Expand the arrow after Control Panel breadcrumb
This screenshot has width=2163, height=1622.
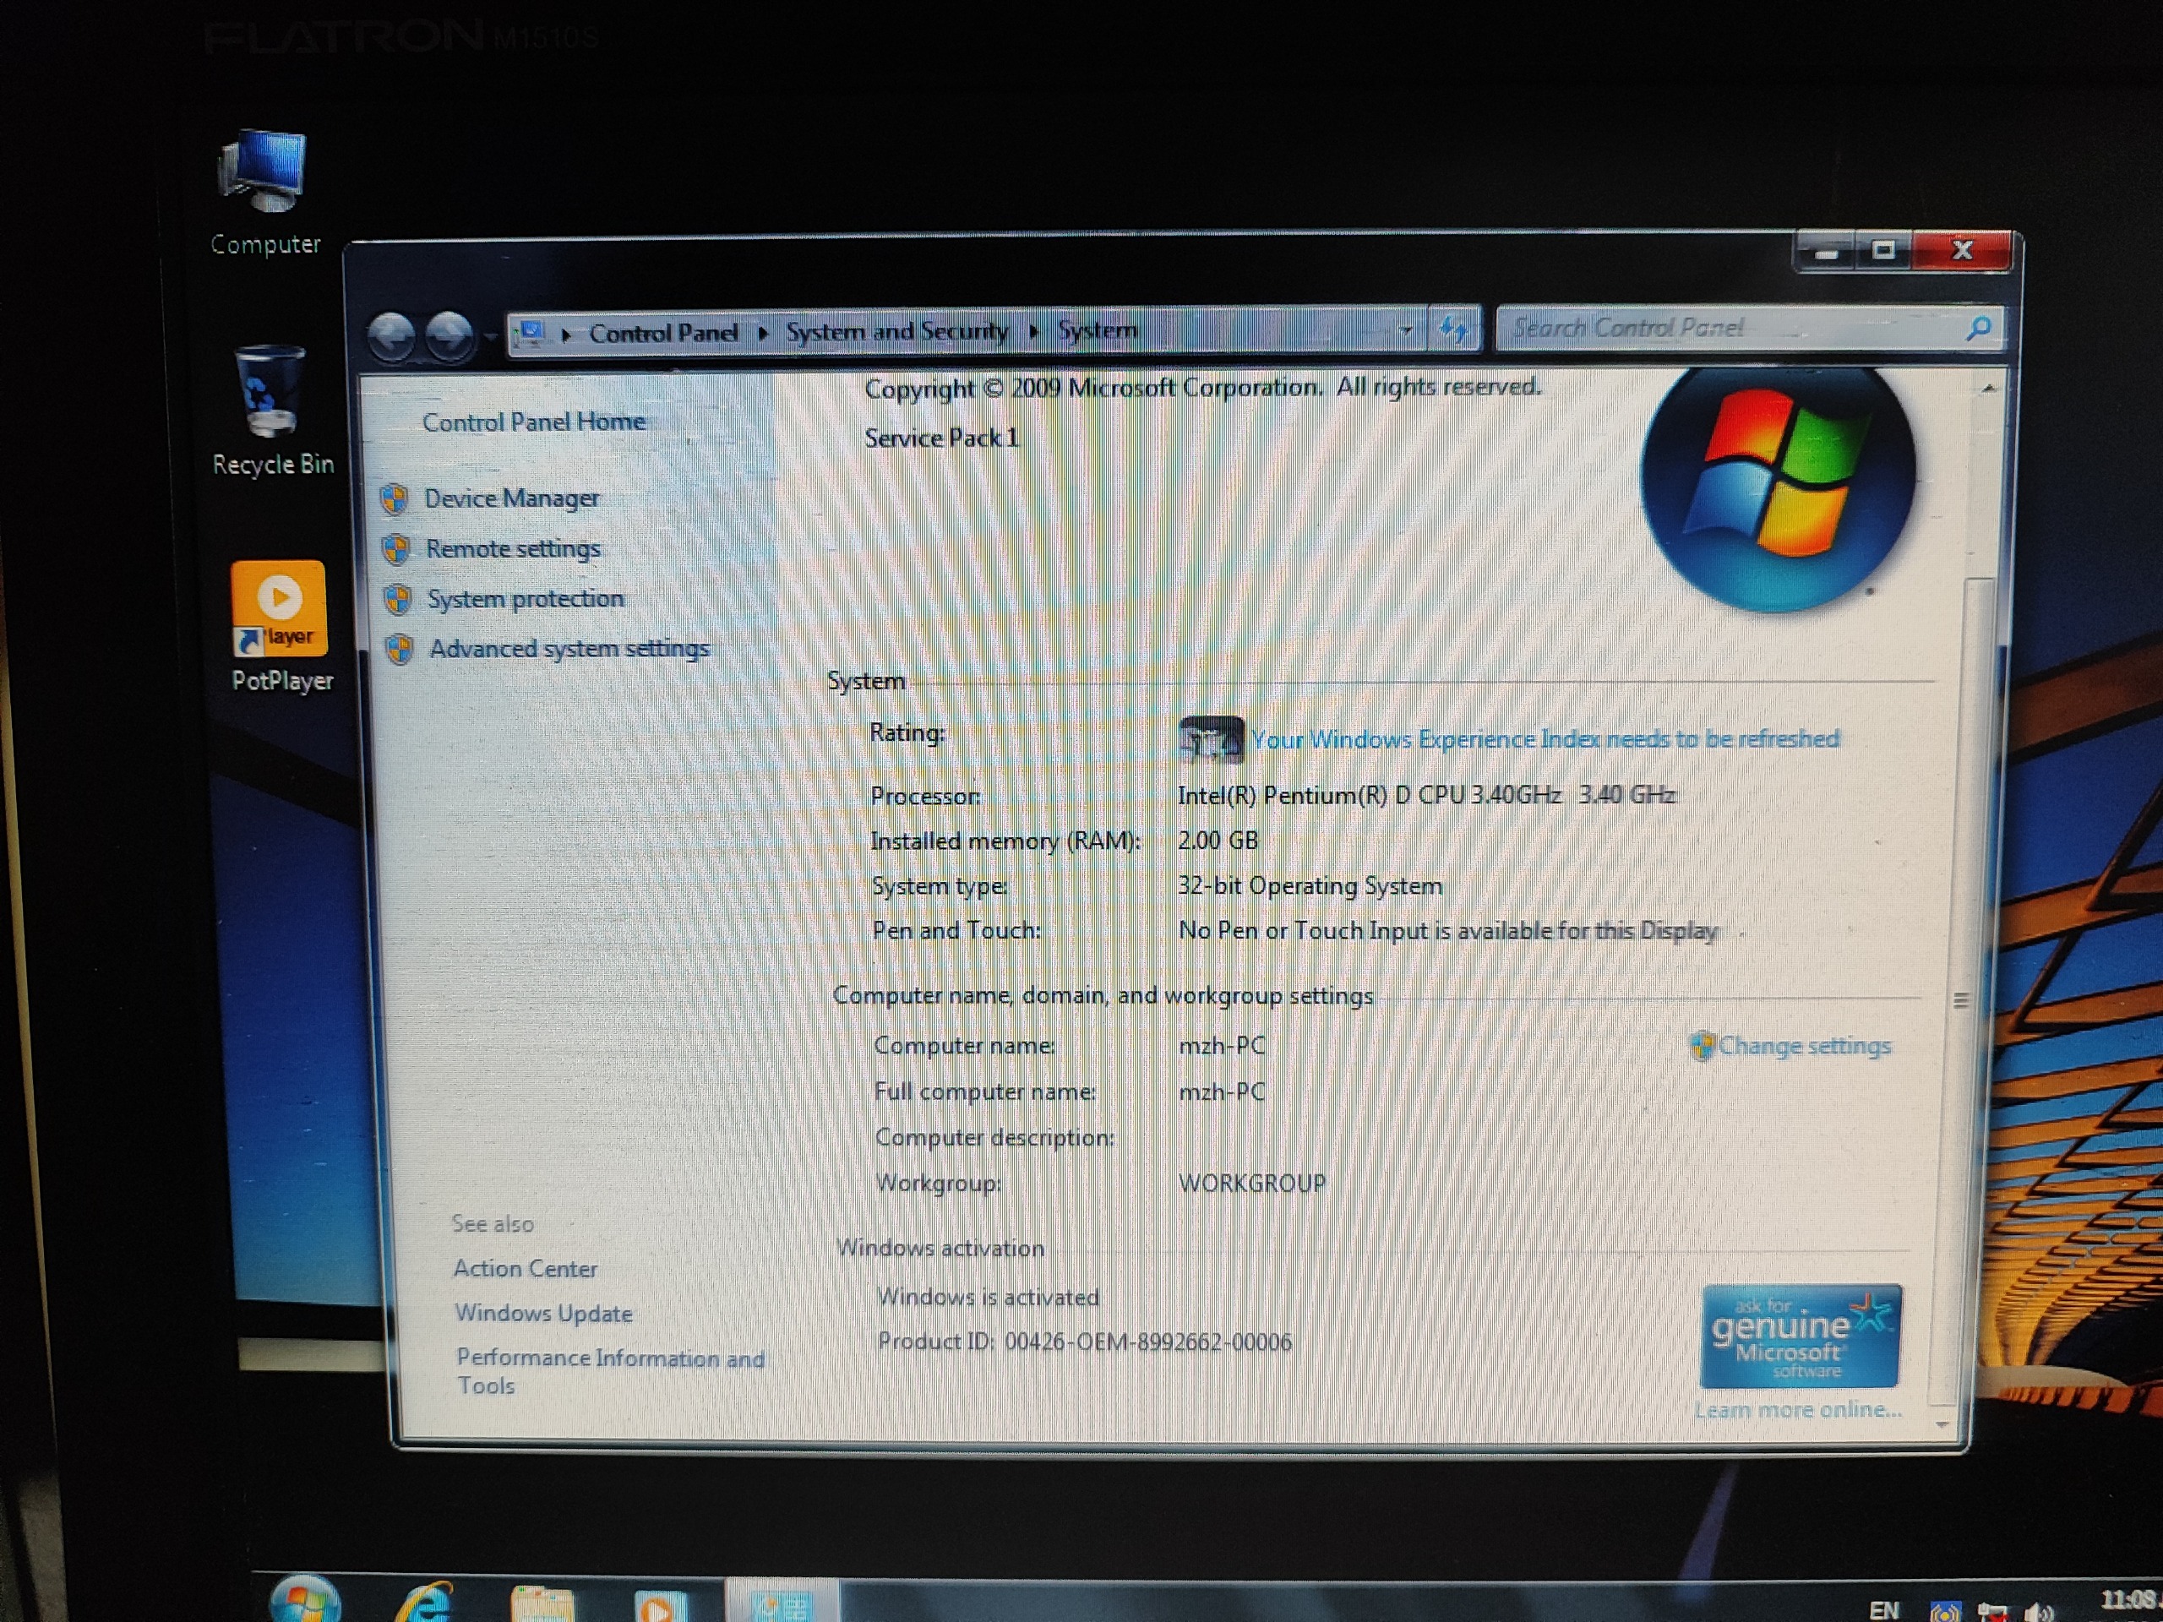point(764,332)
